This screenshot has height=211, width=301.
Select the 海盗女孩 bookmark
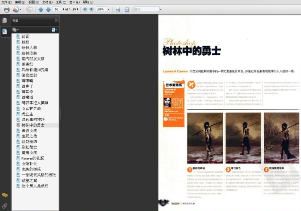29,131
